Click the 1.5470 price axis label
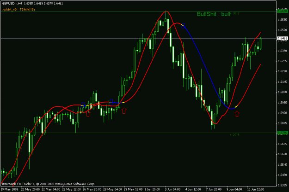This screenshot has width=289, height=192. click(x=283, y=175)
